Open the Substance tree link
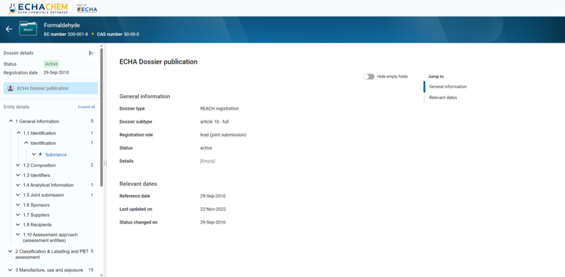 pyautogui.click(x=56, y=154)
